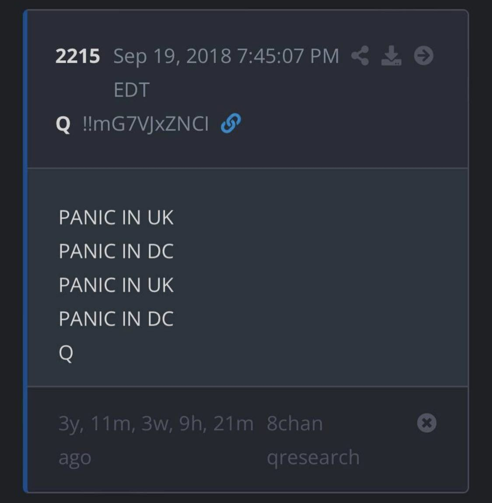The height and width of the screenshot is (503, 492).
Task: Click the second PANIC IN UK line
Action: [116, 285]
